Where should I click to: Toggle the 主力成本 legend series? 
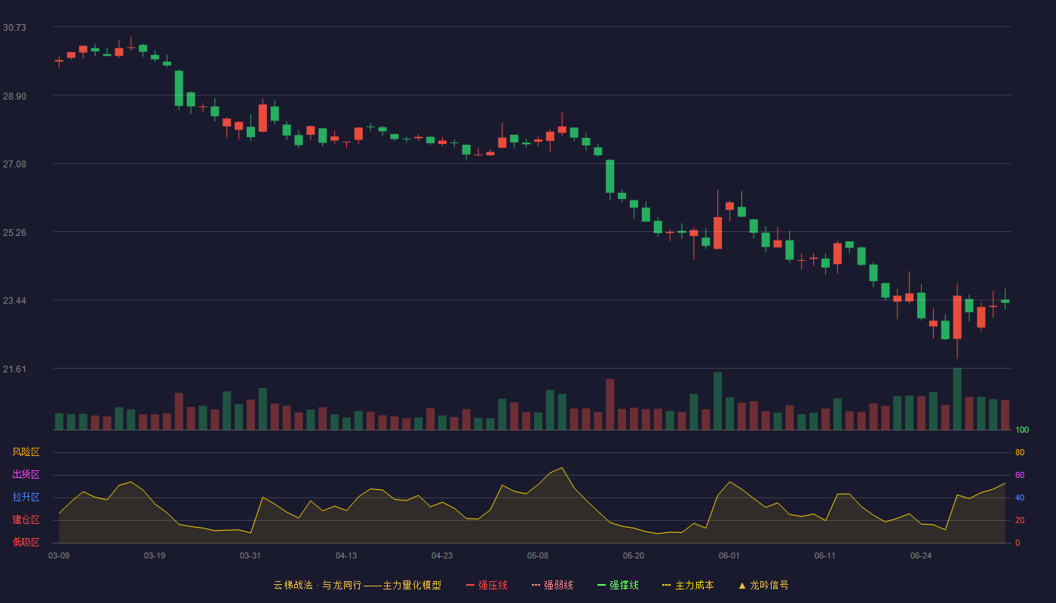tap(687, 585)
